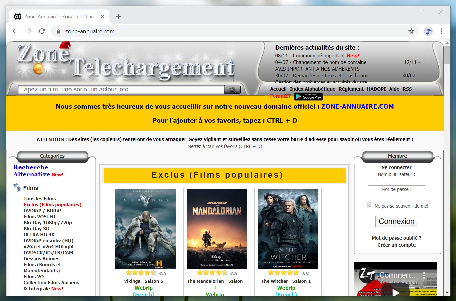Viewport: 456px width, 301px height.
Task: Click the Vikings star rating
Action: pyautogui.click(x=141, y=273)
